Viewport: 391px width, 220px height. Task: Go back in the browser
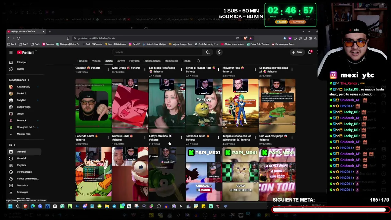tap(9, 38)
